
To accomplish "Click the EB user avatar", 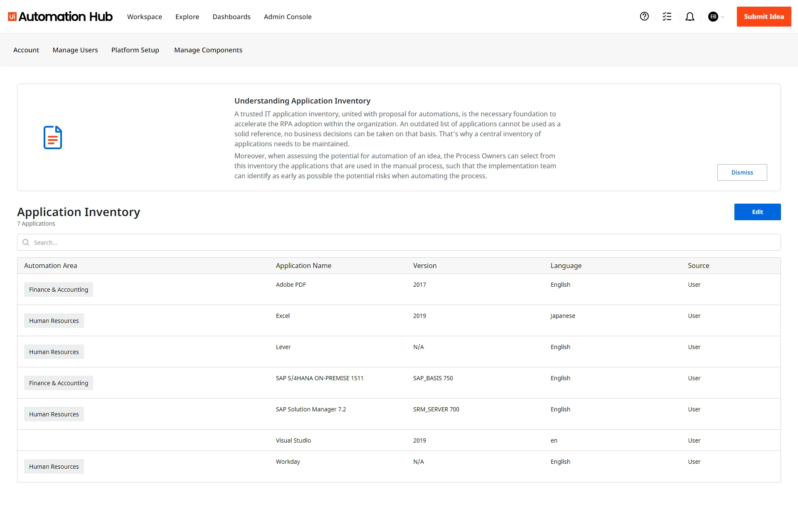I will coord(713,17).
